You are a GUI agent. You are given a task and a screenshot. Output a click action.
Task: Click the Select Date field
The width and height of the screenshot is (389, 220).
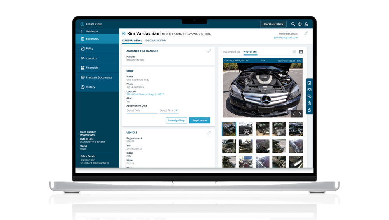click(142, 110)
